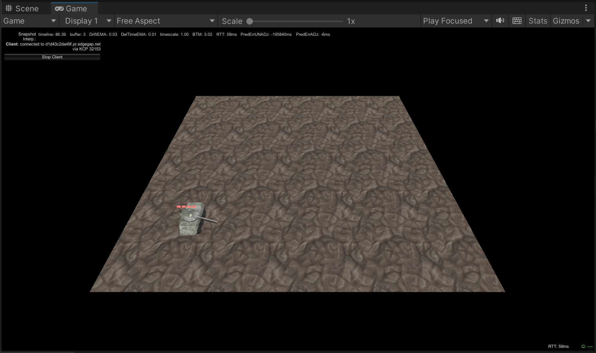Click the tank's cannon barrel
This screenshot has height=353, width=596.
210,220
